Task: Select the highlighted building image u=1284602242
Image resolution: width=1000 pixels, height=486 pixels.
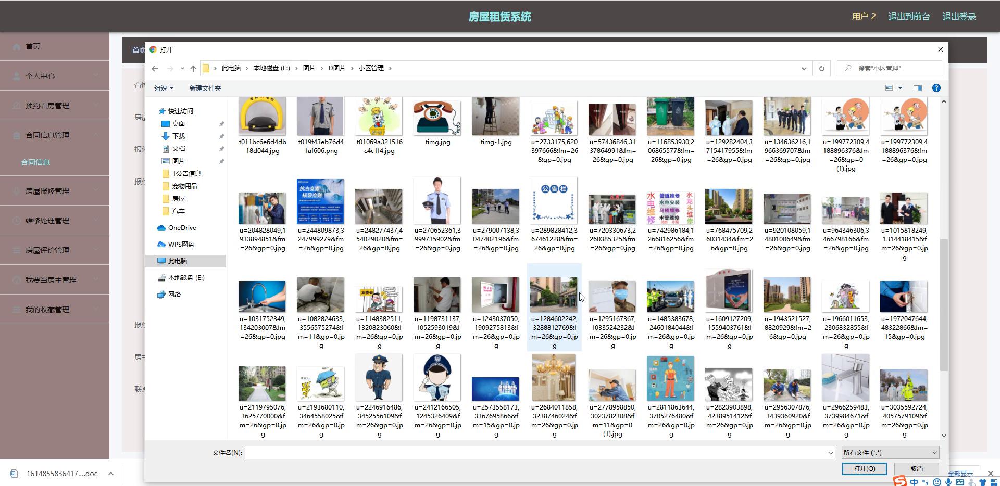Action: 554,307
